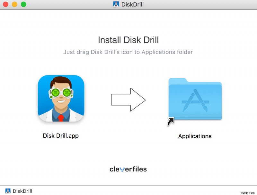The height and width of the screenshot is (195, 257).
Task: Select the cleverfiles logo
Action: point(128,169)
